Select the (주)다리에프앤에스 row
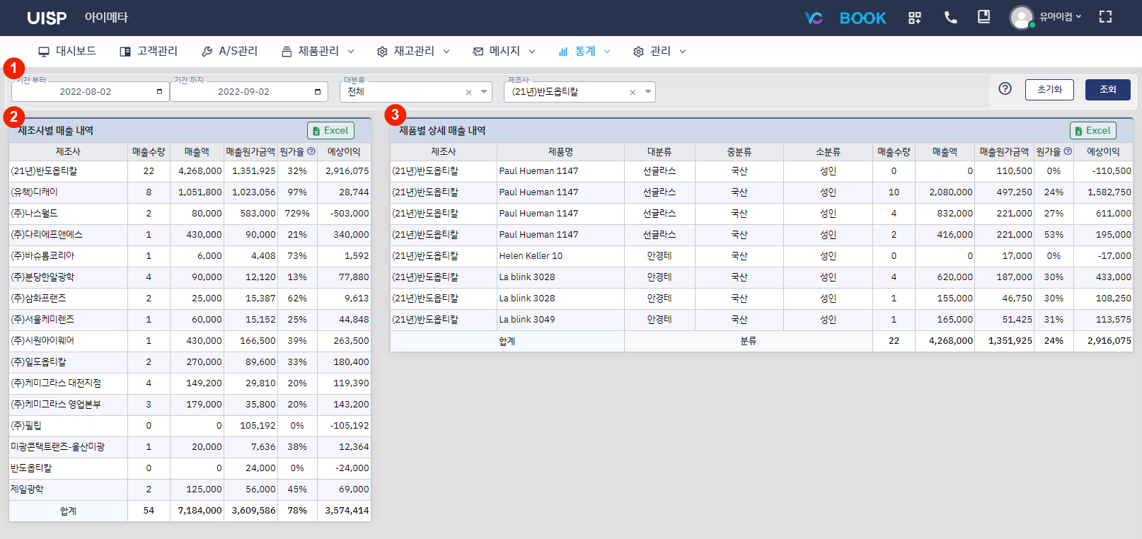The image size is (1142, 539). click(190, 235)
